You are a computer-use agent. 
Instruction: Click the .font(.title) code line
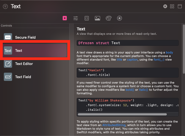98,75
